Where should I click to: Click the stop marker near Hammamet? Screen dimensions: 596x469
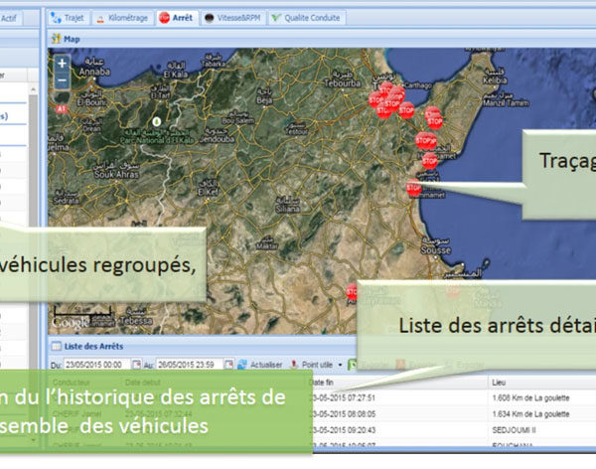pos(414,186)
